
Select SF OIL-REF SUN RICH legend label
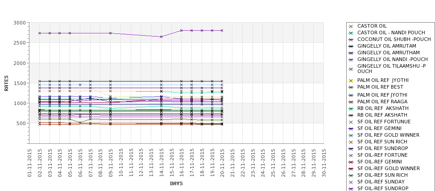pyautogui.click(x=382, y=175)
